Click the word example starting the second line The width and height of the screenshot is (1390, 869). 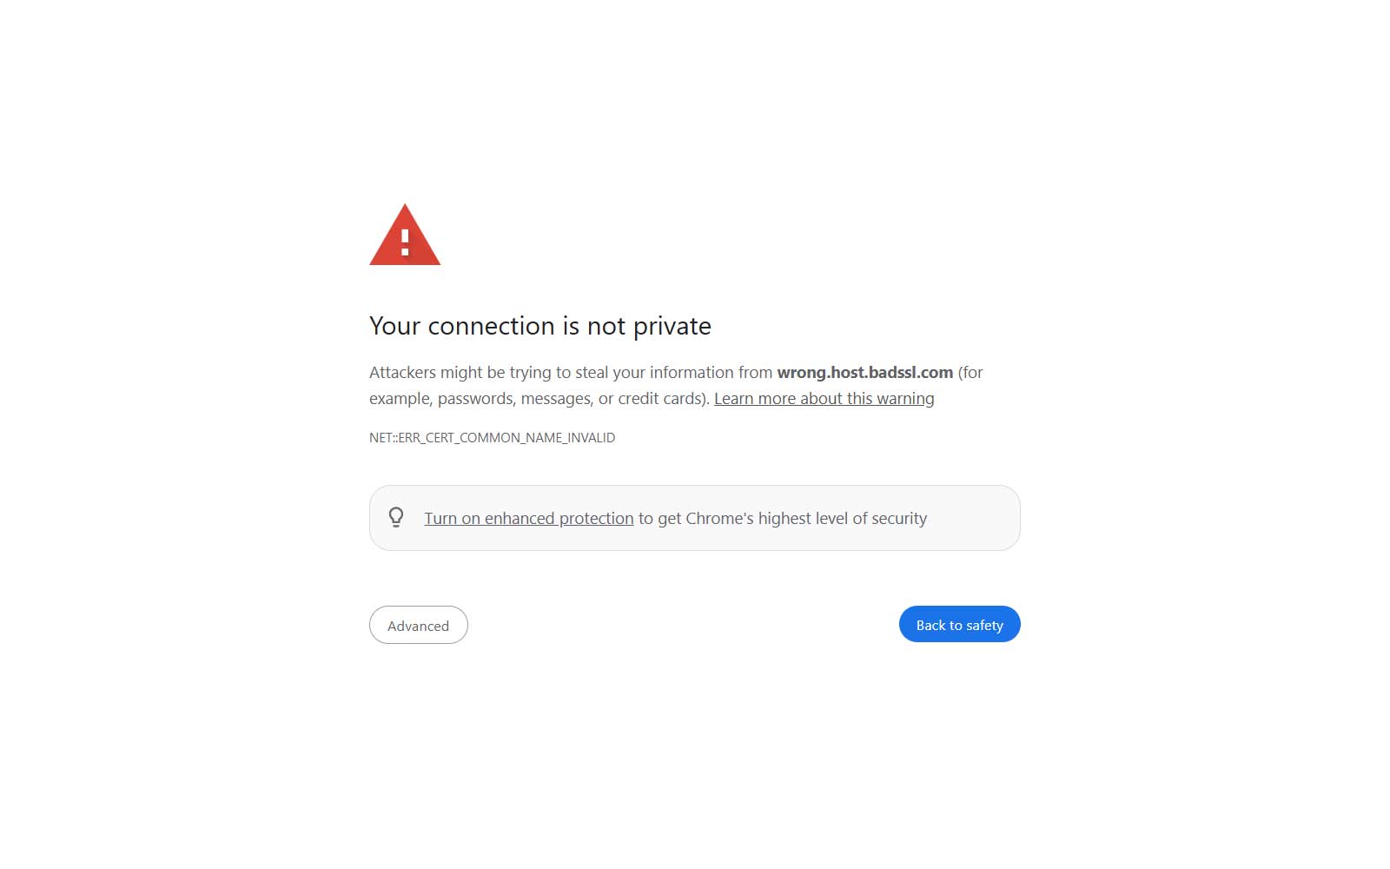click(x=401, y=398)
